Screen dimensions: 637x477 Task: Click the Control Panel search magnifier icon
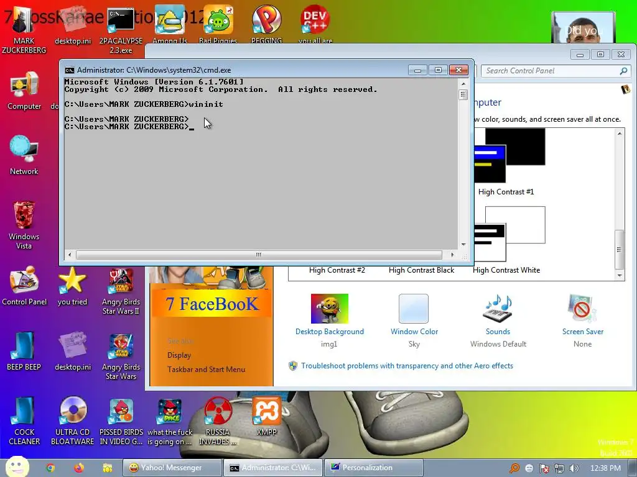click(623, 71)
